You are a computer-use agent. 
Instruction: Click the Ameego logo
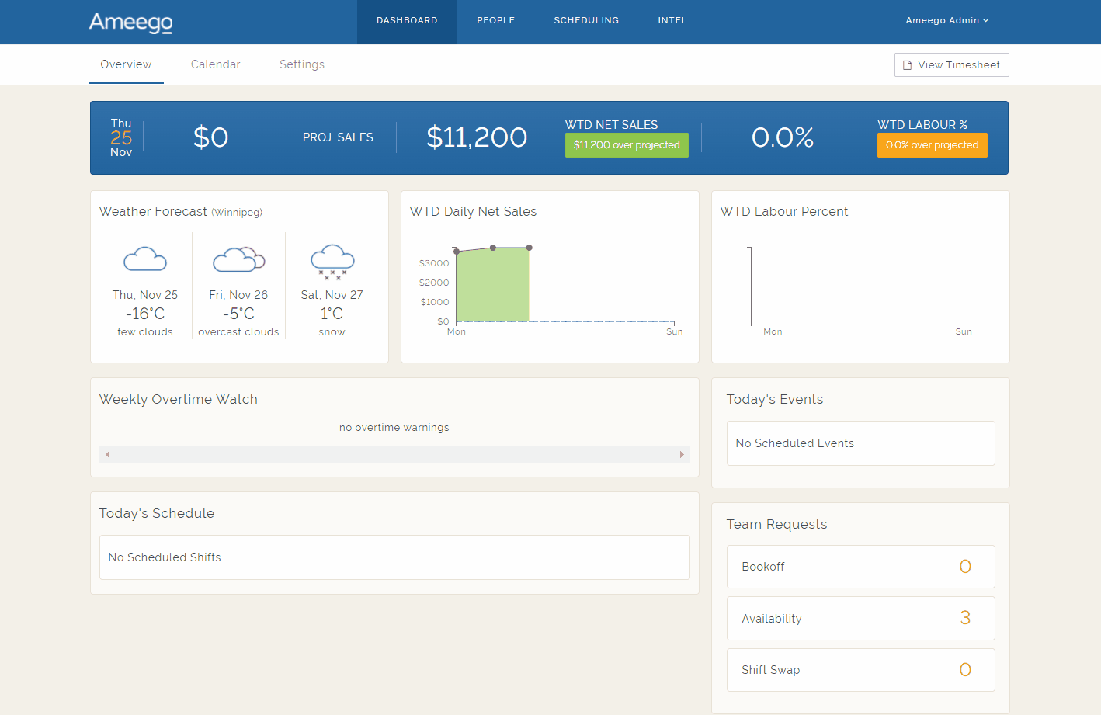[x=130, y=23]
